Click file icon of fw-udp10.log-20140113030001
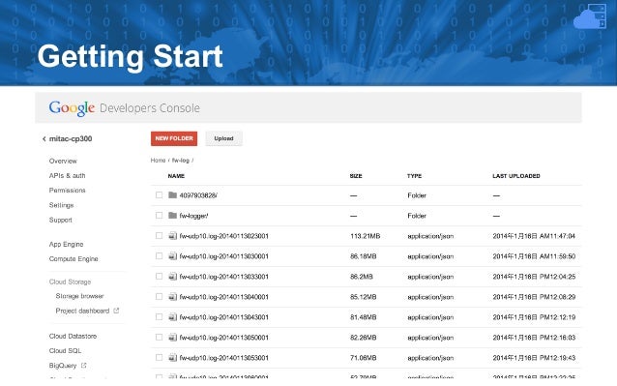 click(x=172, y=256)
